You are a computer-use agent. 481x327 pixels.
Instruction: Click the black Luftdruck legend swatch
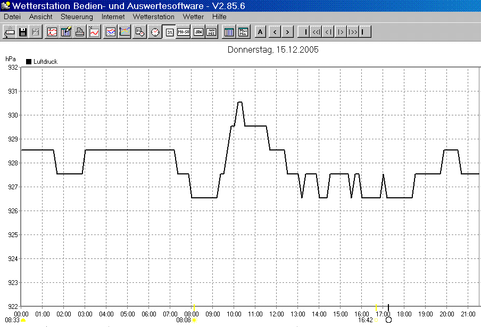point(29,62)
